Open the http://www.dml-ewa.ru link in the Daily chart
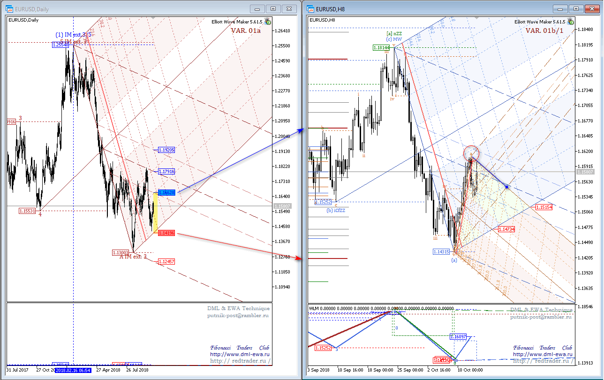Viewport: 604px width, 380px height. (239, 354)
